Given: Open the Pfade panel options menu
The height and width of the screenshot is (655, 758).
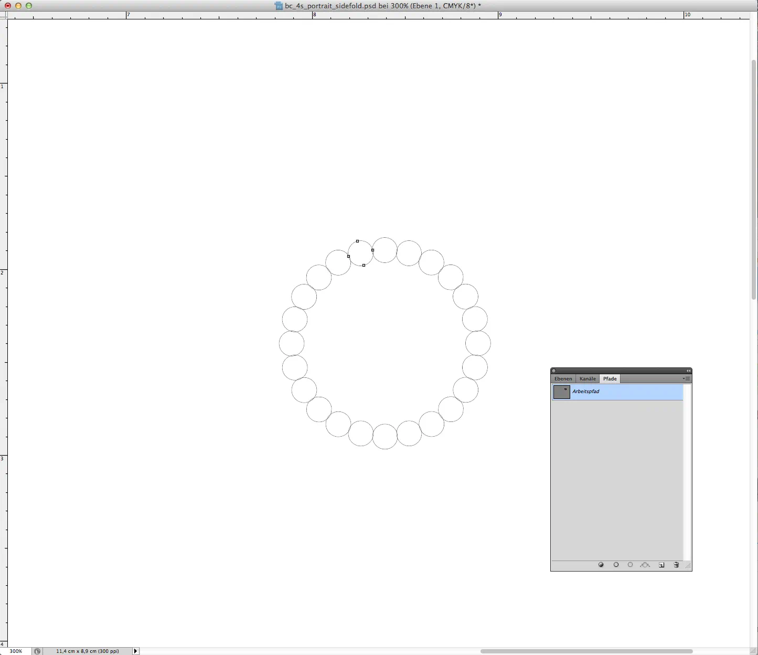Looking at the screenshot, I should (x=686, y=378).
